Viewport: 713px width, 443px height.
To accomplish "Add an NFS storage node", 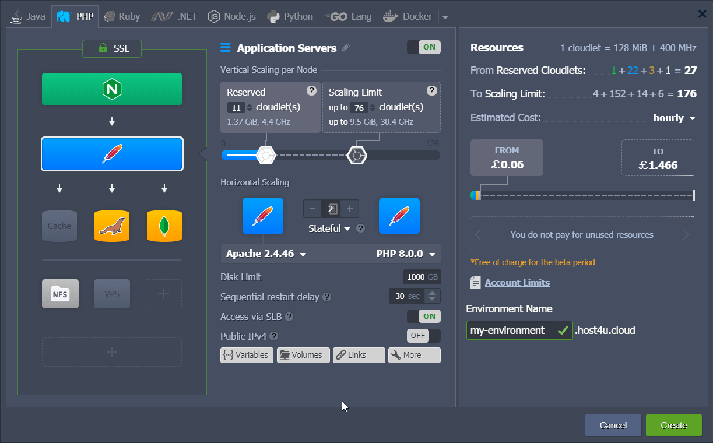I will (60, 294).
